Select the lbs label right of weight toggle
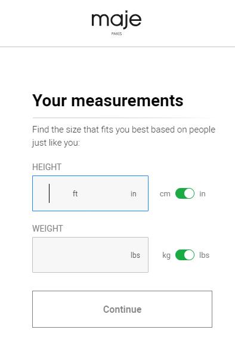 (204, 255)
